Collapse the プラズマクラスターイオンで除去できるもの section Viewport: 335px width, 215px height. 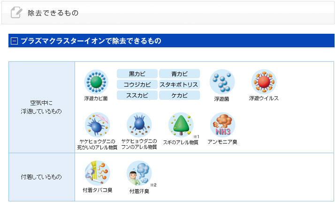(14, 41)
